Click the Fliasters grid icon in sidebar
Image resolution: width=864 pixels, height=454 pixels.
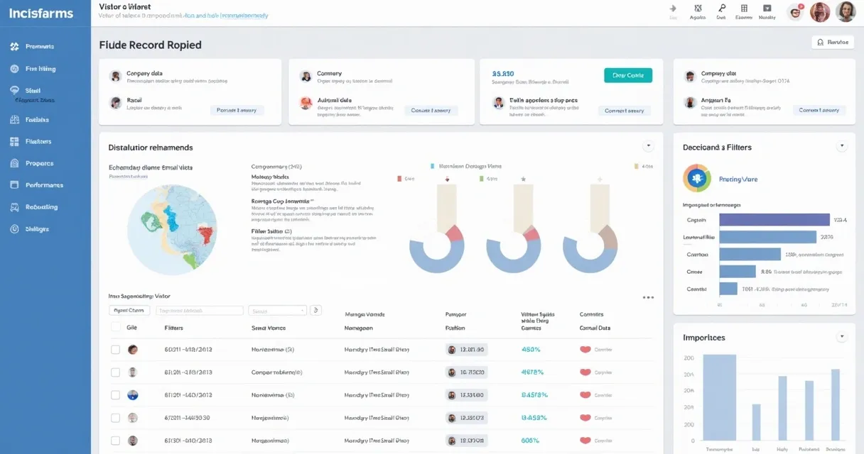pos(14,141)
